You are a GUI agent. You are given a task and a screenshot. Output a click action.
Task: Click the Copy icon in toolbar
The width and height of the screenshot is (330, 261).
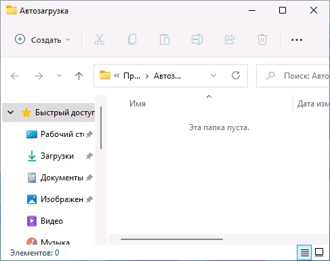coord(132,39)
